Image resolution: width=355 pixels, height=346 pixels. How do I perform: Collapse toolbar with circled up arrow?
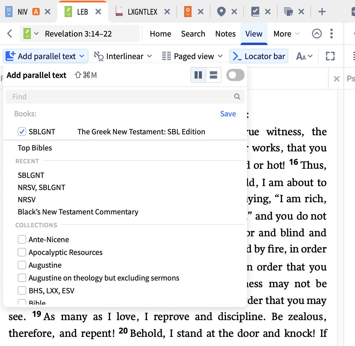click(x=317, y=34)
